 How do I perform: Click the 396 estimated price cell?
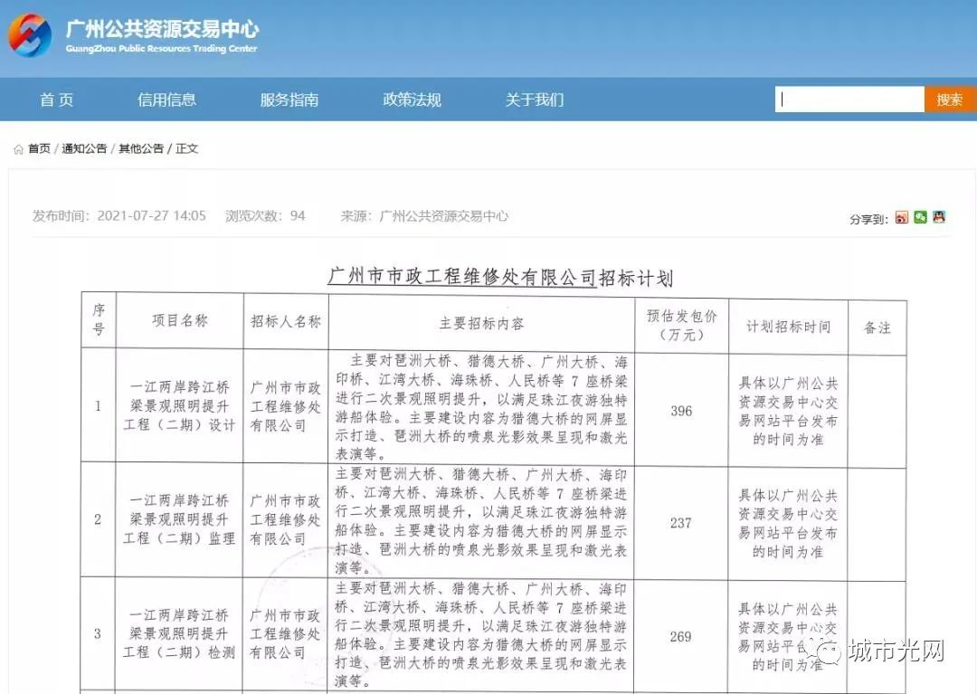point(680,411)
